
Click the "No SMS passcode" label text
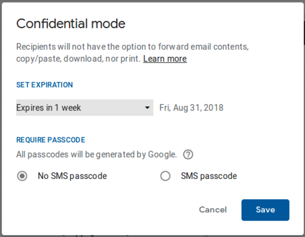(x=72, y=176)
